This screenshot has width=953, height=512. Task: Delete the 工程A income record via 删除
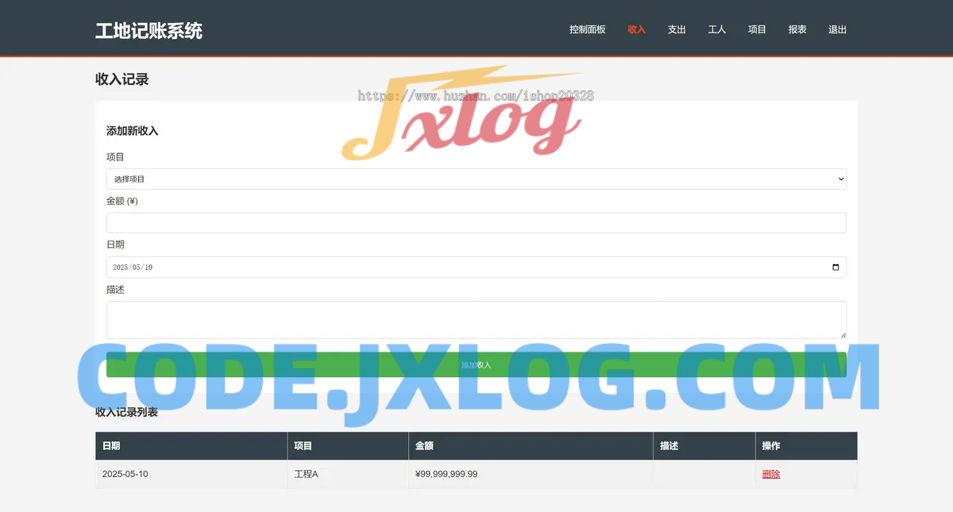[770, 474]
